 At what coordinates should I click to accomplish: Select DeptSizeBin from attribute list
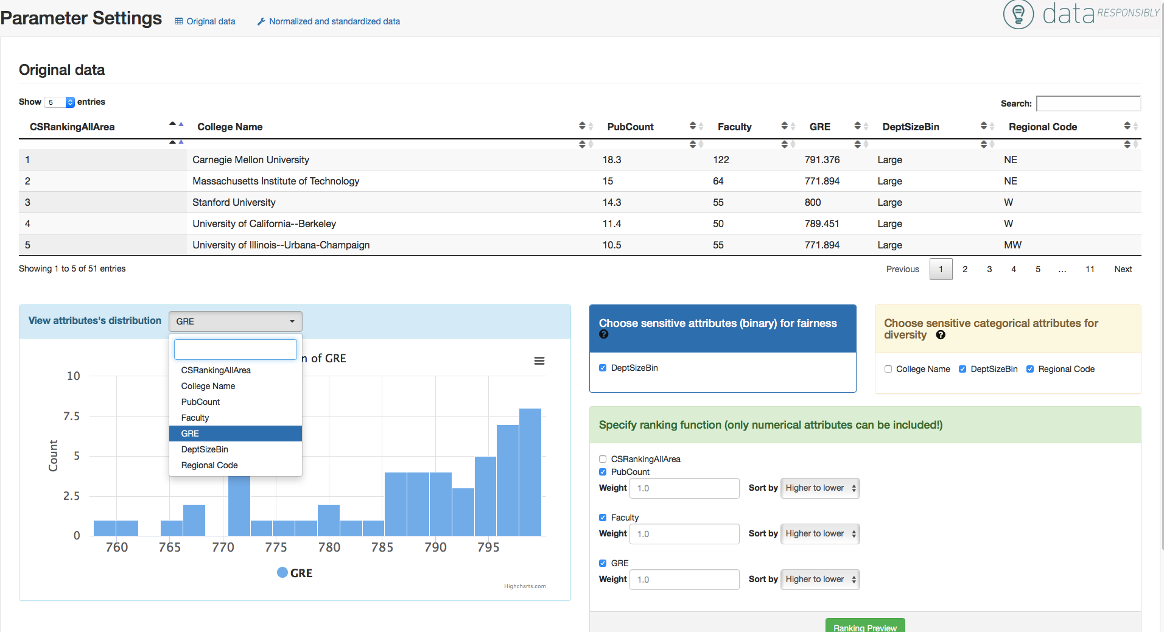pyautogui.click(x=236, y=449)
